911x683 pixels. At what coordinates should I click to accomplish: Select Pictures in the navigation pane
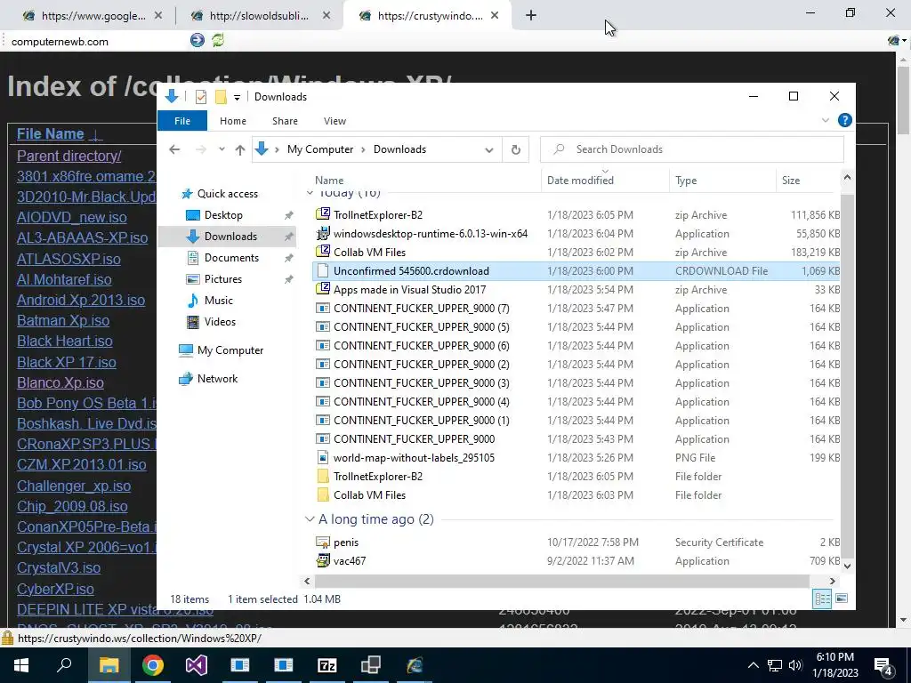click(223, 278)
